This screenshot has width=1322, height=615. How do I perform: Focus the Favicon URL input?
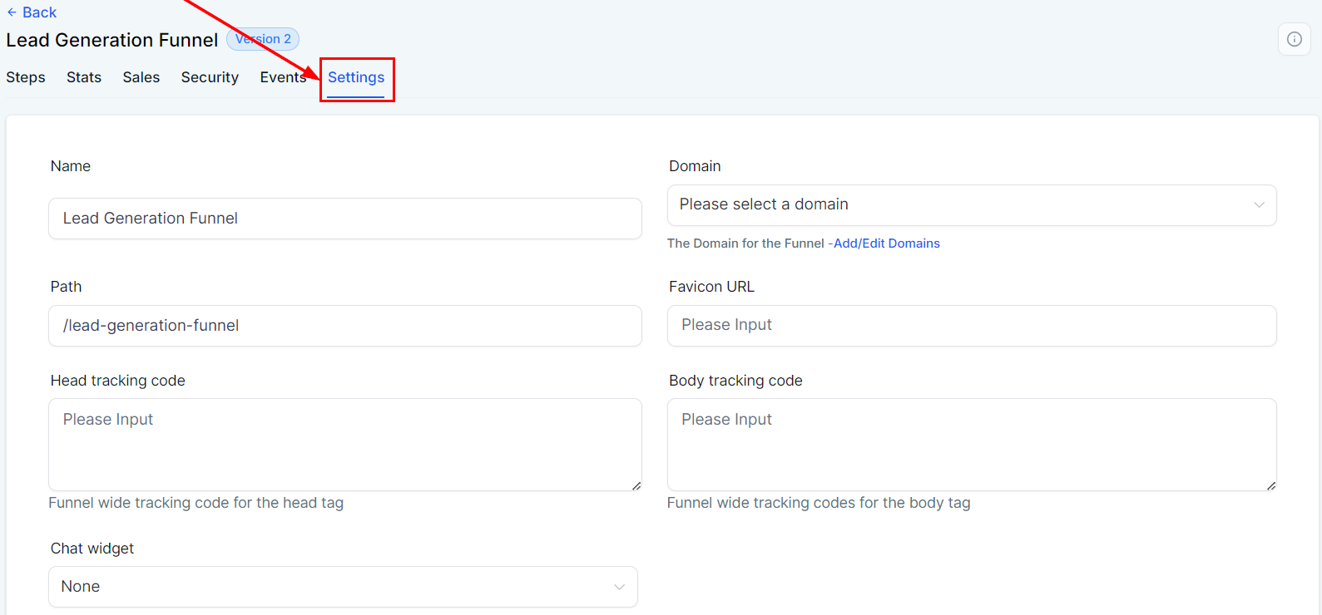(x=972, y=326)
